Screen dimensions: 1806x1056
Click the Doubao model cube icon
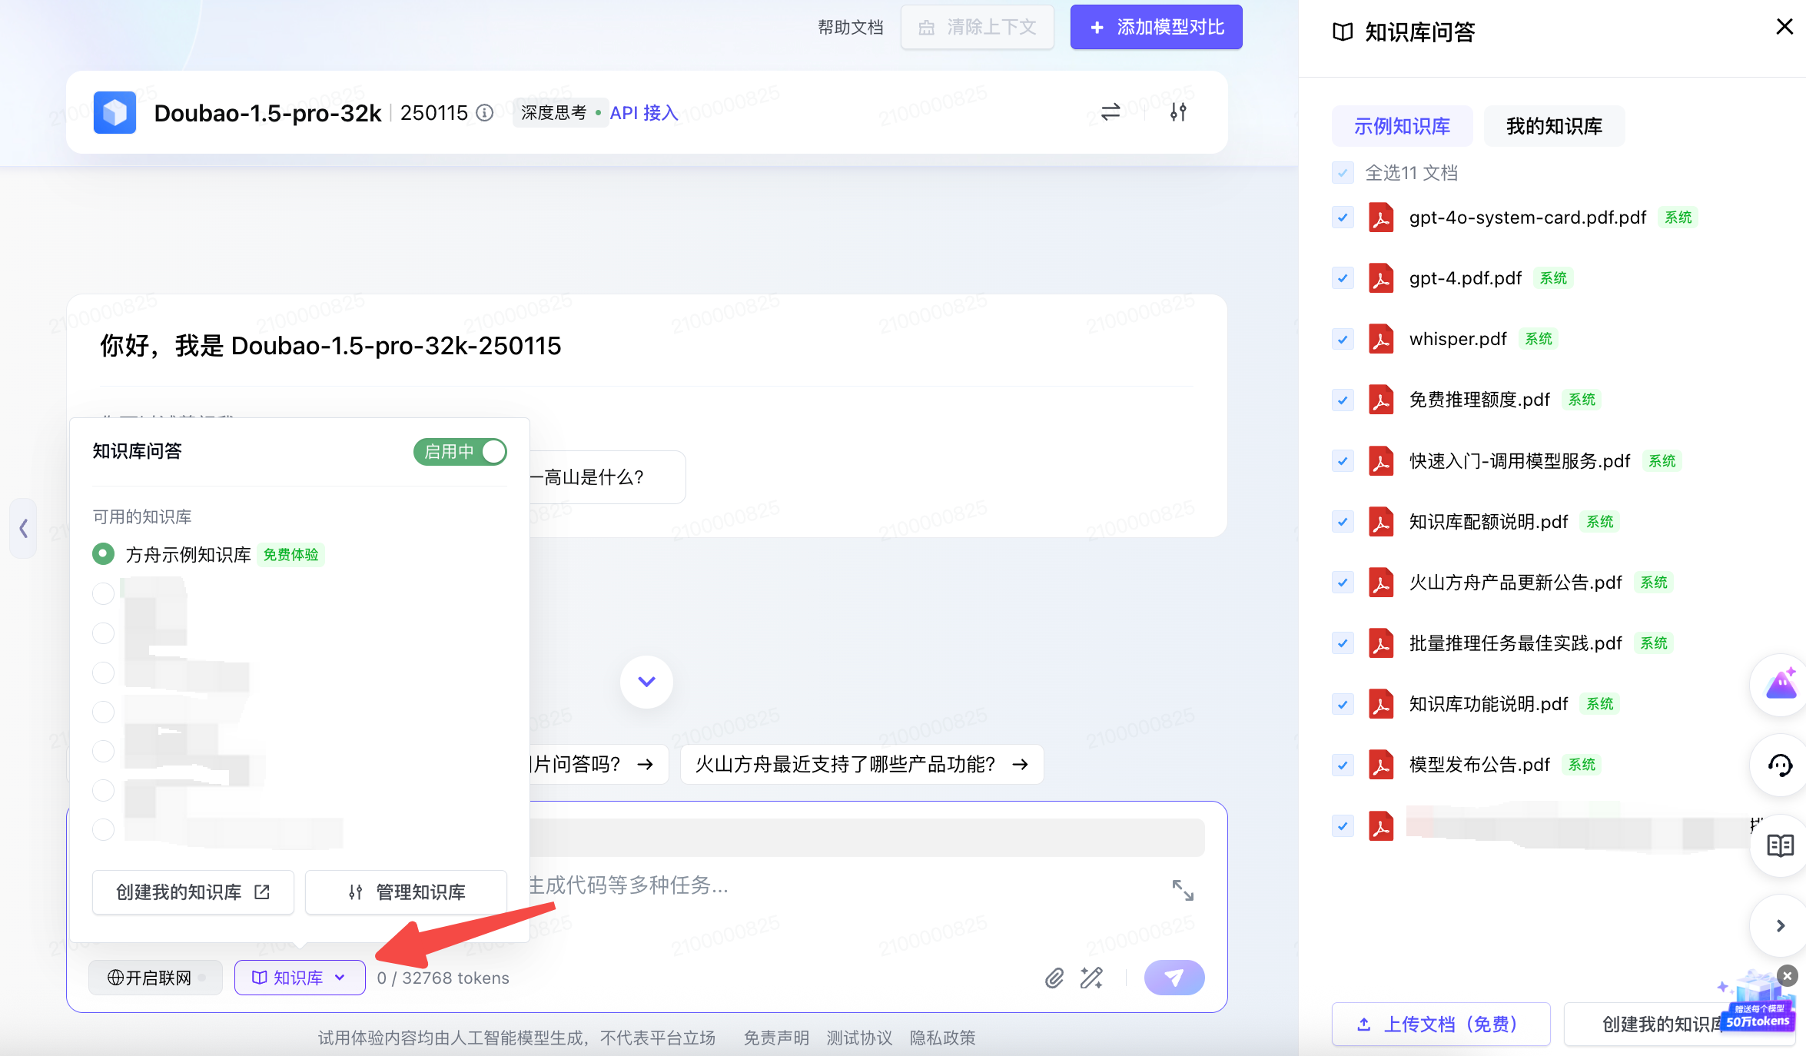(115, 112)
